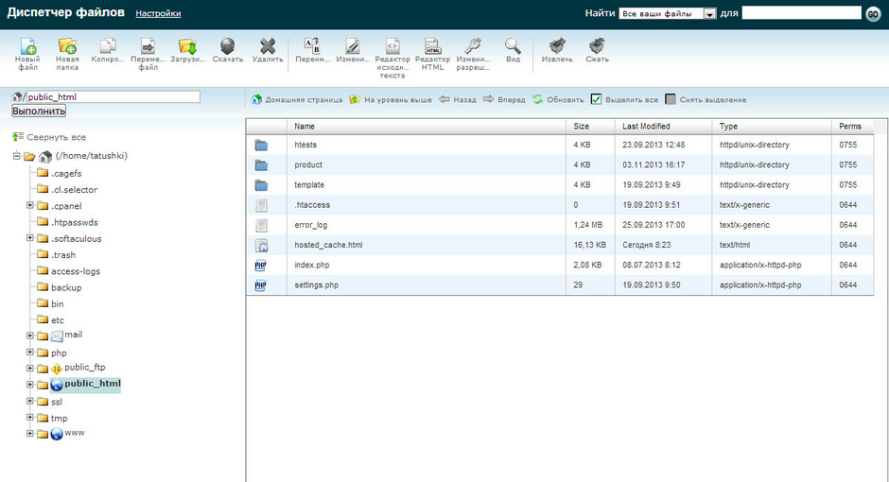889x482 pixels.
Task: Sort the list by Name column
Action: (427, 127)
